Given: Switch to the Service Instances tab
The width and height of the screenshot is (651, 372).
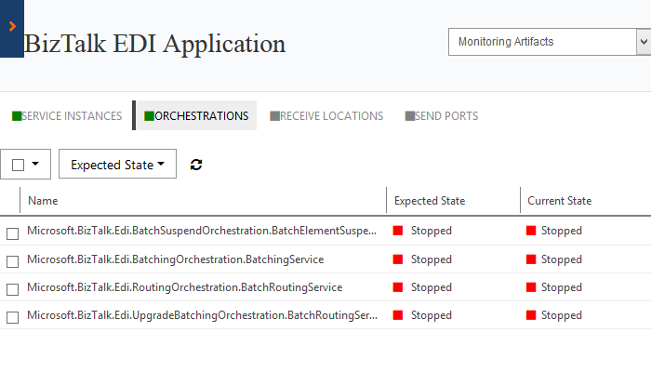Looking at the screenshot, I should [x=72, y=116].
